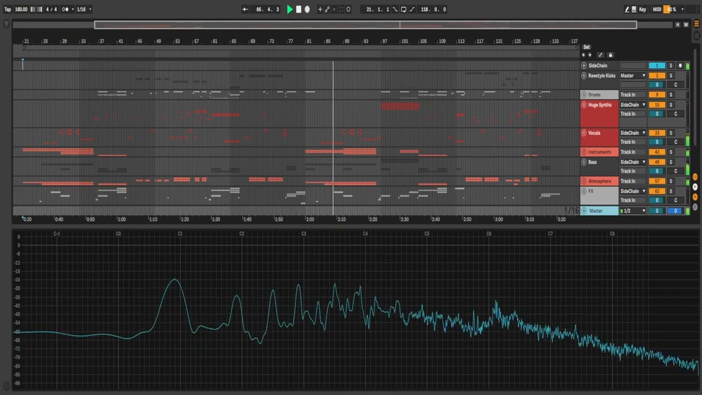Click the Bass track volume field
The width and height of the screenshot is (702, 395).
click(x=657, y=171)
